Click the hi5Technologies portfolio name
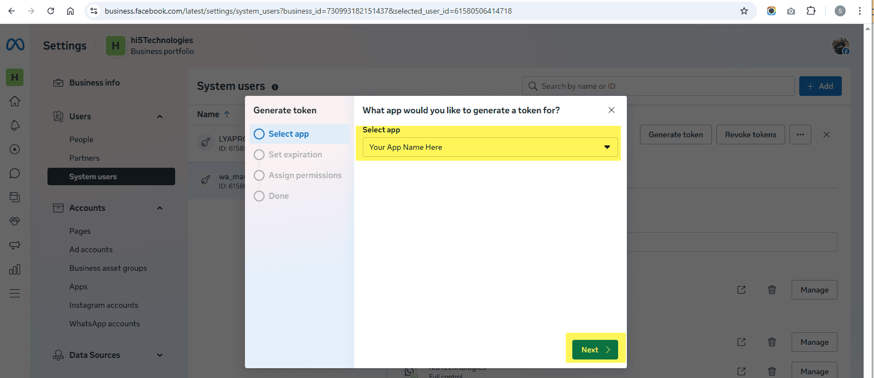The width and height of the screenshot is (874, 378). (x=162, y=40)
